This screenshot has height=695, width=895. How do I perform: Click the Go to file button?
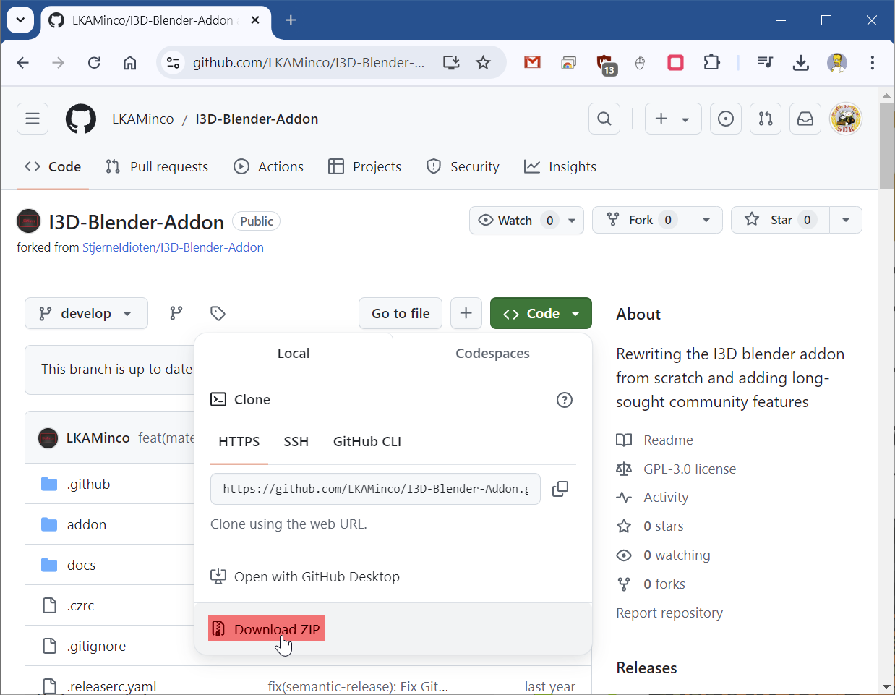click(x=401, y=313)
